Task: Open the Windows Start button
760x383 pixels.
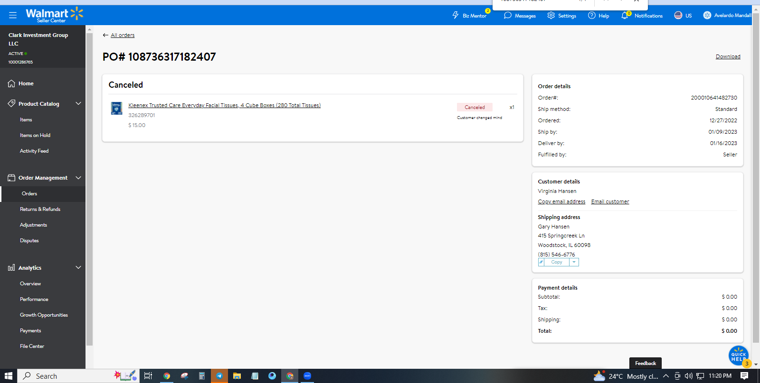Action: click(9, 376)
